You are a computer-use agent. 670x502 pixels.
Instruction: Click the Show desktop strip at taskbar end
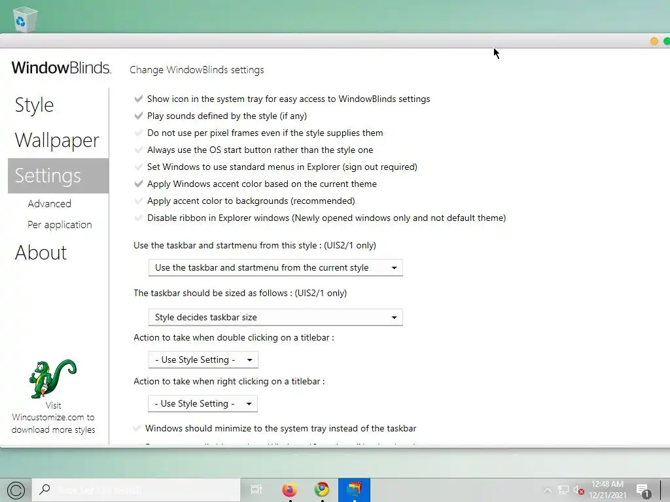point(665,490)
